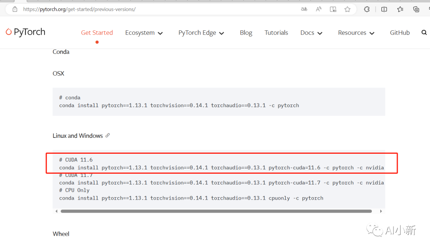Click the pytorch-cuda=11.7 conda install command
The height and width of the screenshot is (249, 430).
pos(222,182)
